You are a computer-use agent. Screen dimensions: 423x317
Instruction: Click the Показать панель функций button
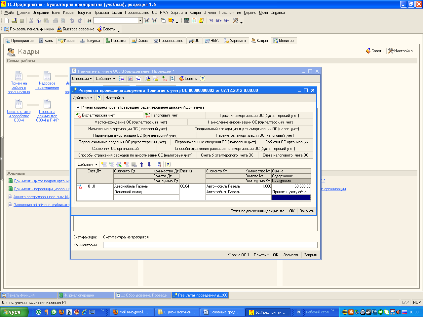[29, 29]
